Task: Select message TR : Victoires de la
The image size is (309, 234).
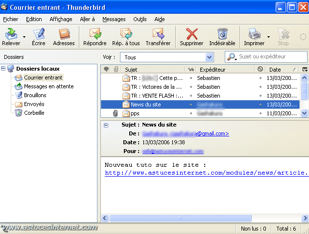Action: click(x=200, y=87)
